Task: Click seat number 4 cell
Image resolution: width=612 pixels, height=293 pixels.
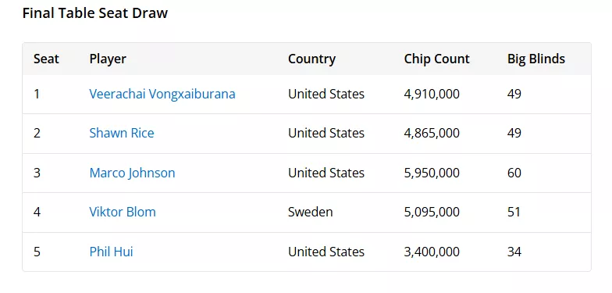Action: tap(37, 213)
